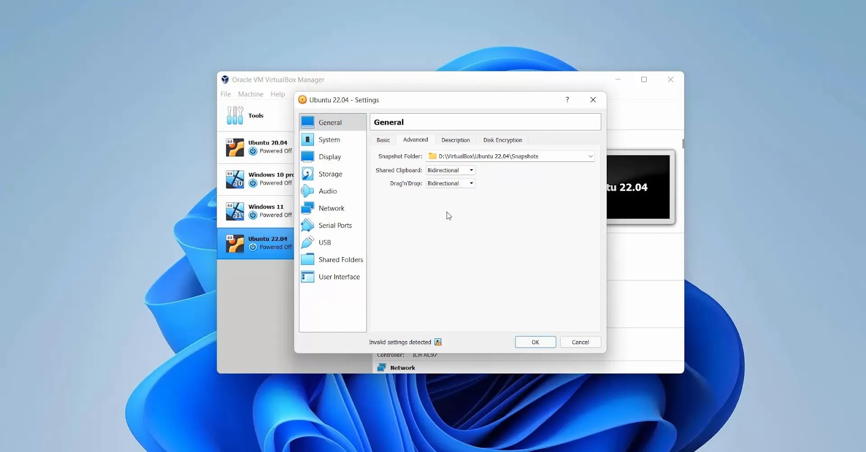Select the Ubuntu 20.04 VM icon
Screen dimensions: 866x452
[x=235, y=147]
